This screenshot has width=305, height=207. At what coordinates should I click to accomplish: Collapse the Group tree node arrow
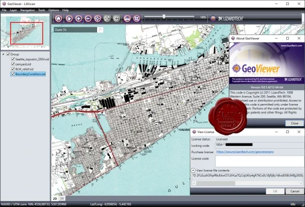point(3,54)
